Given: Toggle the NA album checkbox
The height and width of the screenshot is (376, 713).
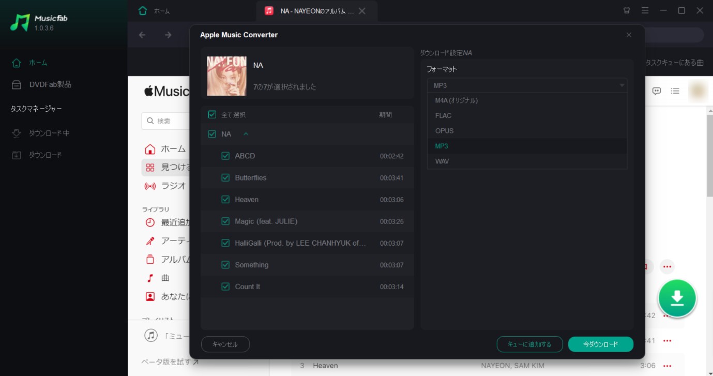Looking at the screenshot, I should click(211, 134).
